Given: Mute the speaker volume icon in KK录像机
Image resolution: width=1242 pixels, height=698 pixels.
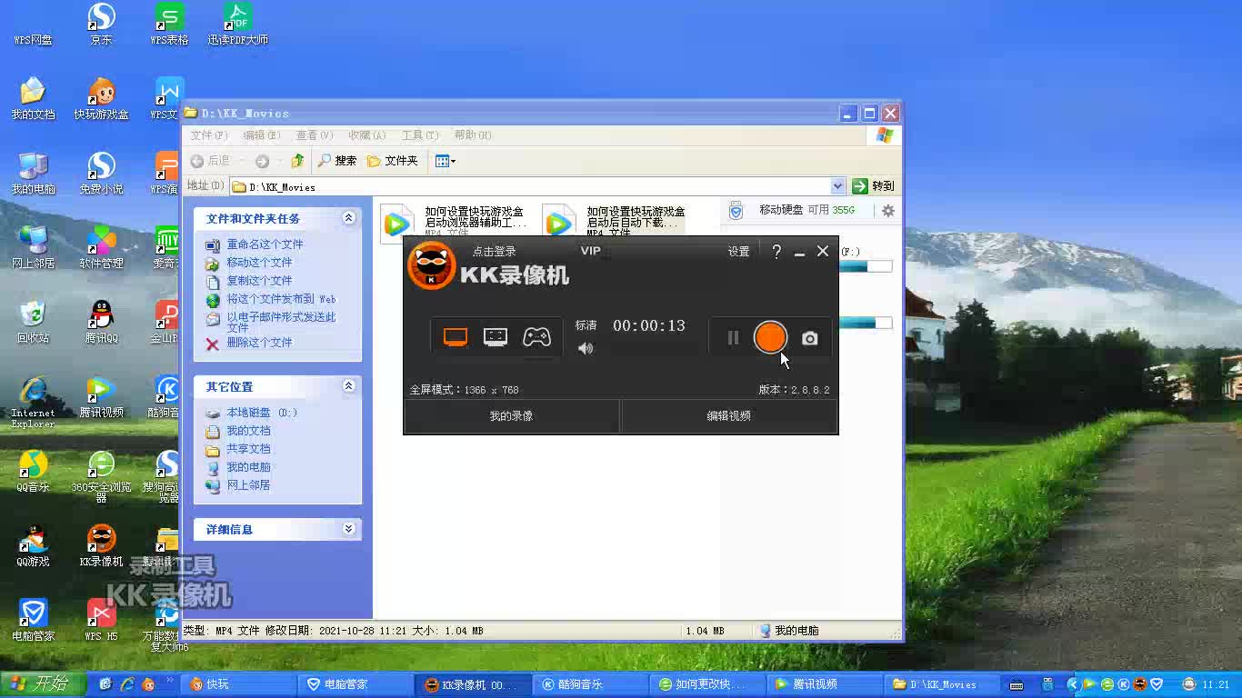Looking at the screenshot, I should point(586,348).
